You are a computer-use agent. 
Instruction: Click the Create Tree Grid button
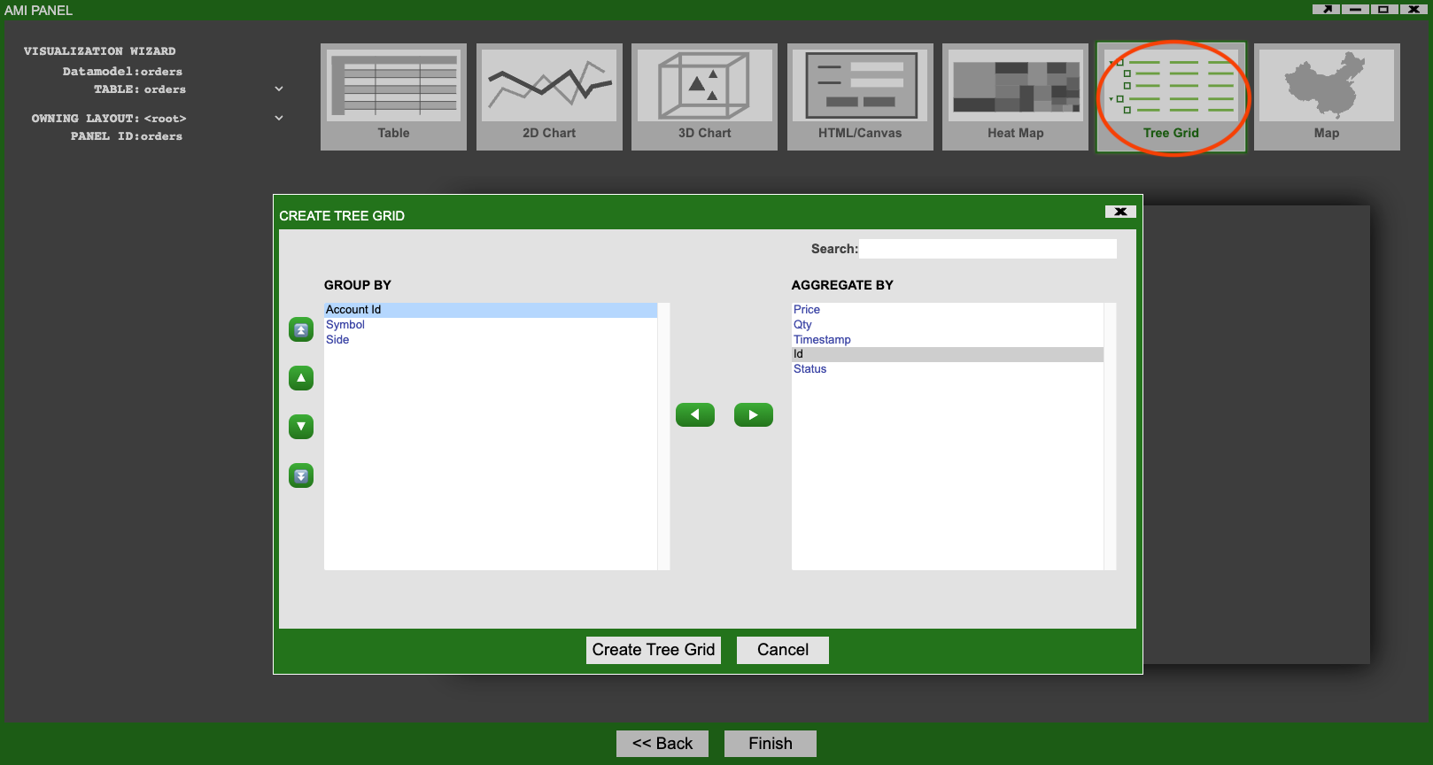(x=654, y=650)
